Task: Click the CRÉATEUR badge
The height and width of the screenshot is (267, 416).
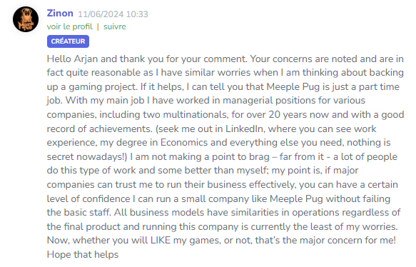Action: (68, 41)
